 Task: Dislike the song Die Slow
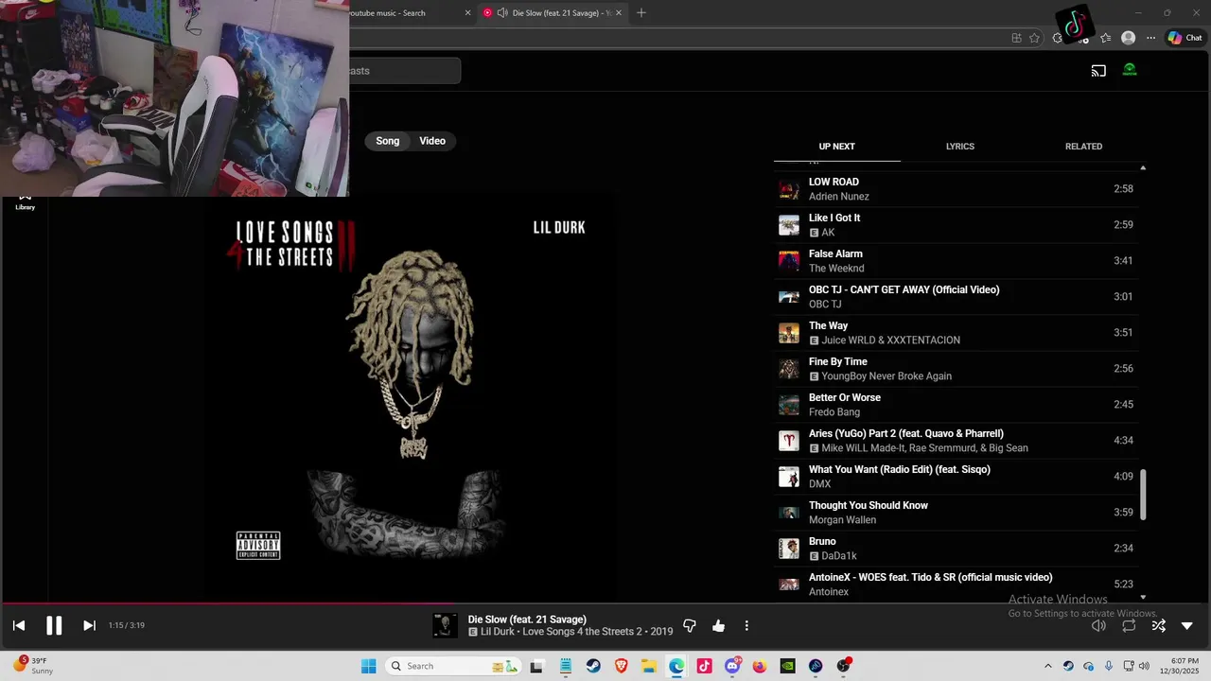[x=690, y=625]
